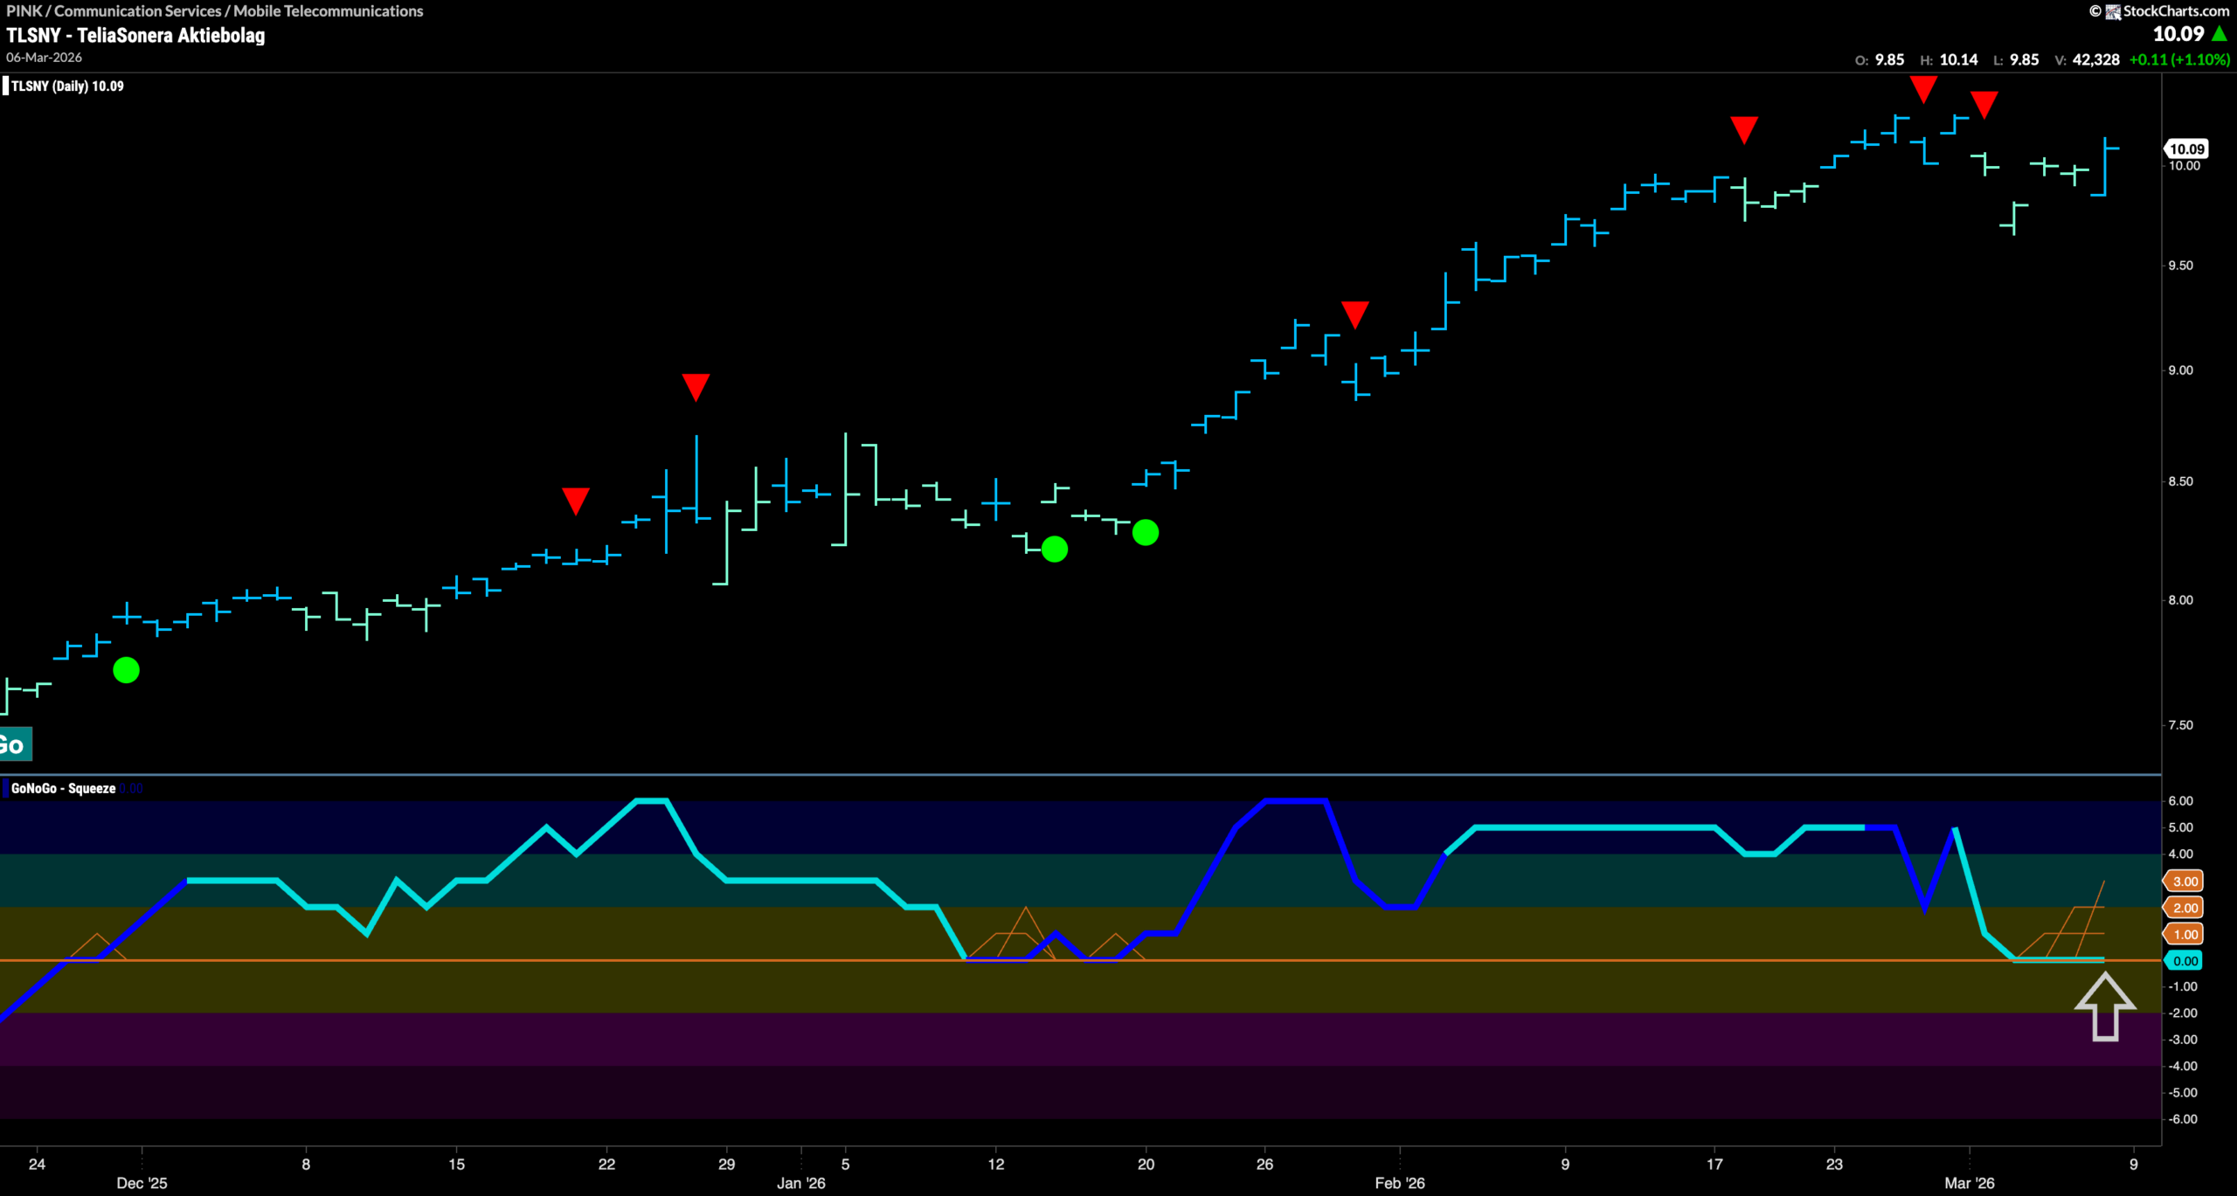
Task: Select the +0.11 (+1.10%) change readout
Action: 2179,59
